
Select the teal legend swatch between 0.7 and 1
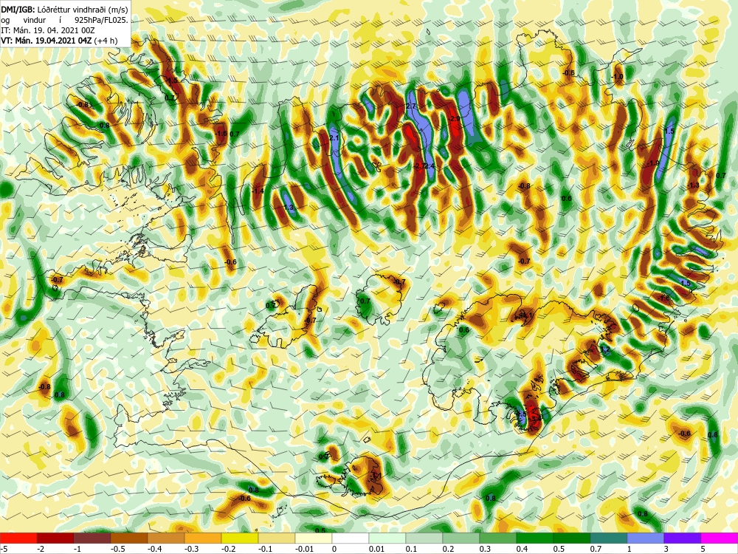point(609,538)
